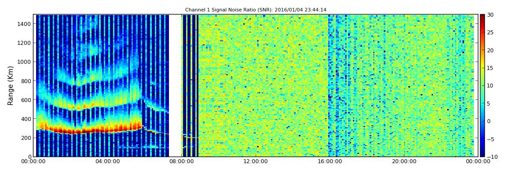Click the 'Range (Km)' y-axis label

[x=11, y=85]
